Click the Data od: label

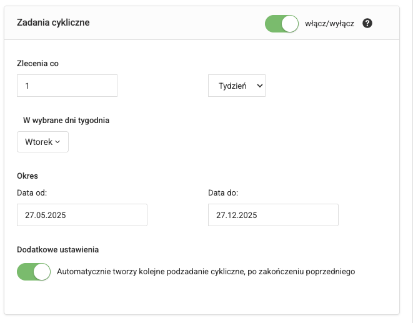coord(32,192)
